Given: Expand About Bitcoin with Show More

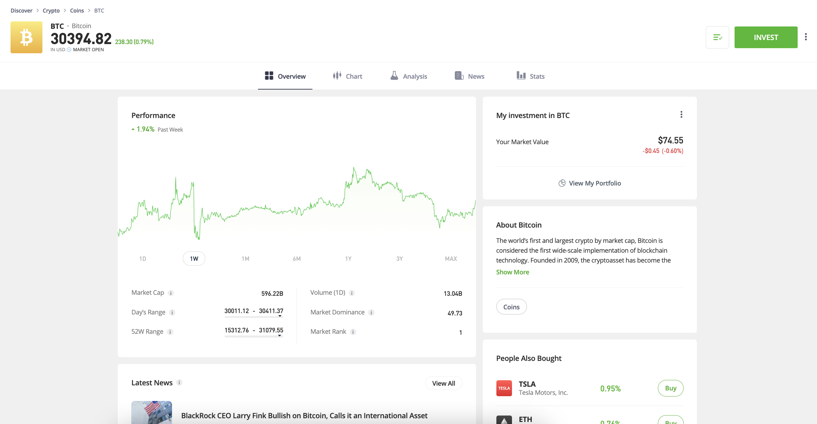Looking at the screenshot, I should click(513, 272).
